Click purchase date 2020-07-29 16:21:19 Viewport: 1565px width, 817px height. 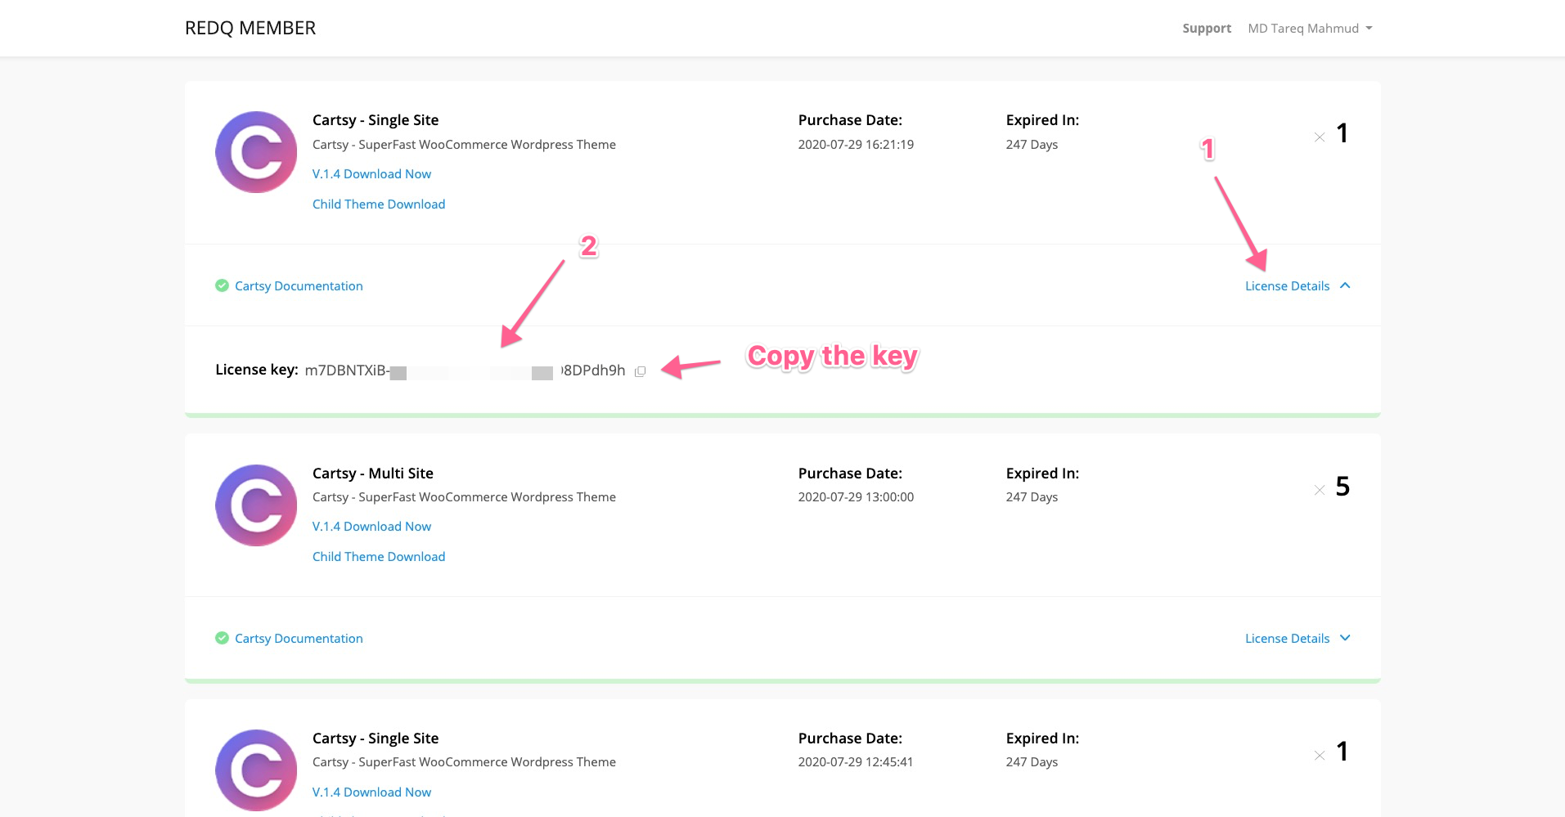(x=856, y=144)
